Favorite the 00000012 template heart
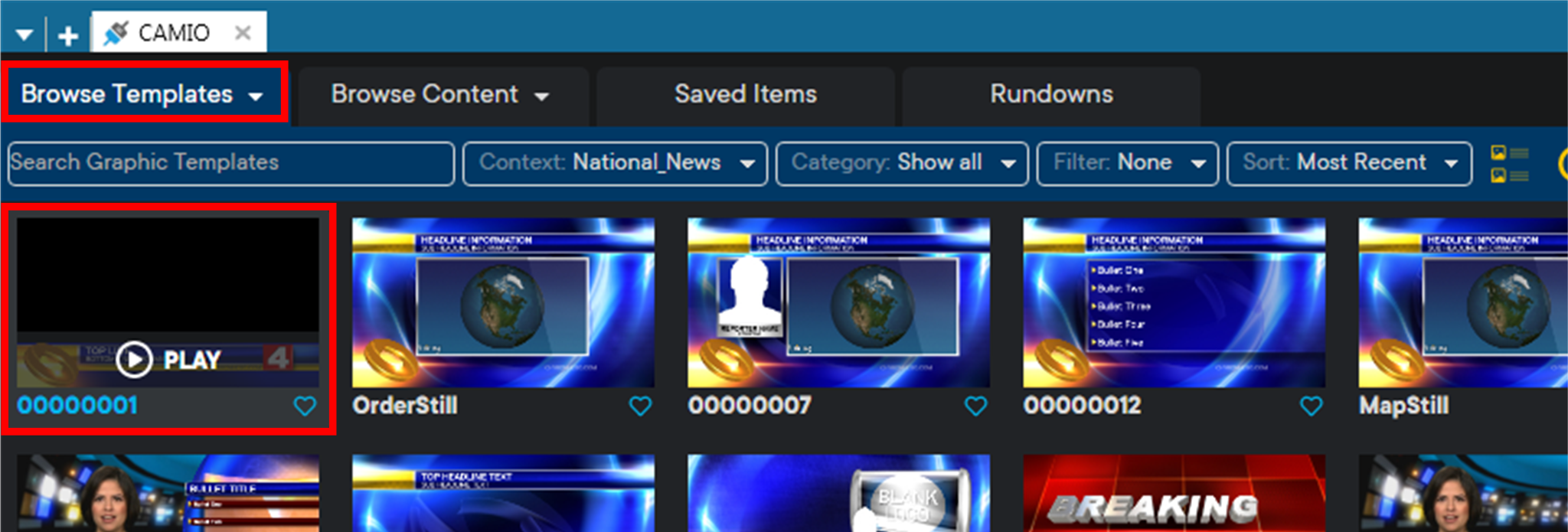This screenshot has width=1568, height=532. point(1311,406)
